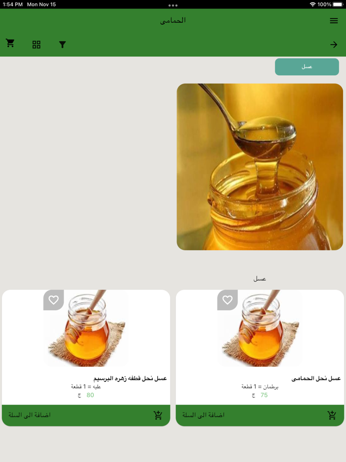Click اضافة الى السلة for قطفه زهره البرسيم
Screen dimensions: 346x462
point(30,415)
